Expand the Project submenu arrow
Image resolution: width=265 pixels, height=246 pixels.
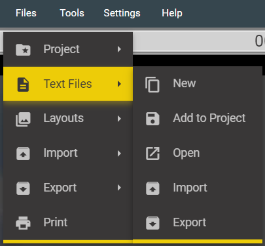click(x=119, y=49)
